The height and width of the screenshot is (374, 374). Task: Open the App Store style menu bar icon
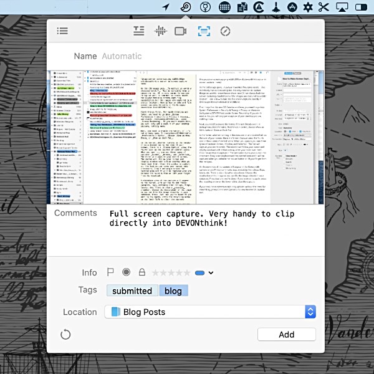click(292, 7)
